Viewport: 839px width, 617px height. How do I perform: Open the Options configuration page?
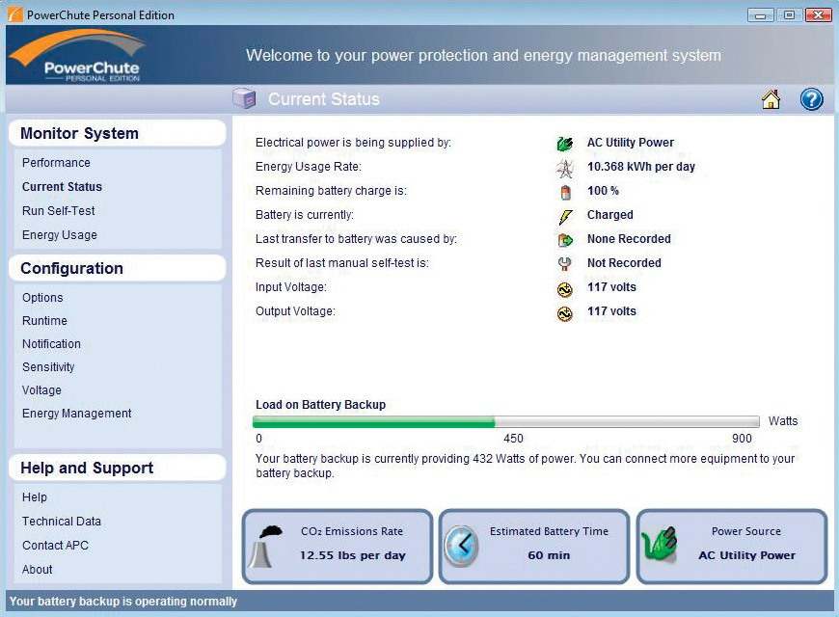coord(42,298)
